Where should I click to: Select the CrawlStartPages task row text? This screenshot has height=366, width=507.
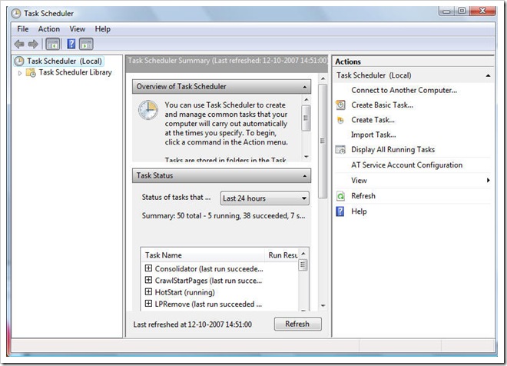point(208,281)
